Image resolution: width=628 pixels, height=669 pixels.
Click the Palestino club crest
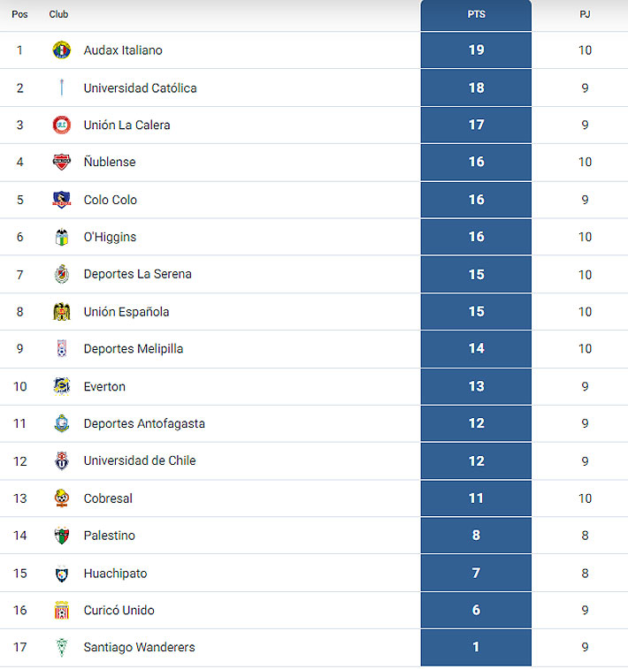pyautogui.click(x=62, y=536)
